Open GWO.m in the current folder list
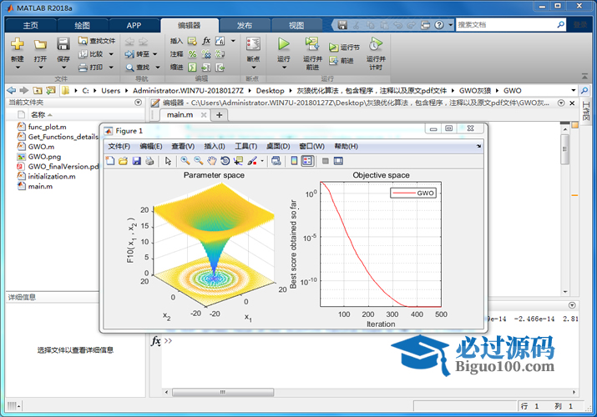The height and width of the screenshot is (417, 597). coord(40,146)
